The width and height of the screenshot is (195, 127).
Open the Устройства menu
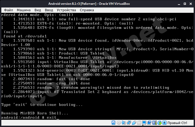[66, 10]
